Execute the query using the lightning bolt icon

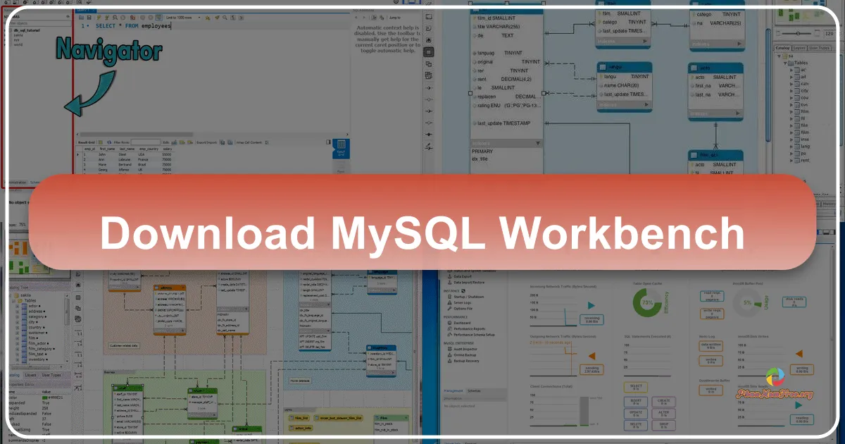99,17
